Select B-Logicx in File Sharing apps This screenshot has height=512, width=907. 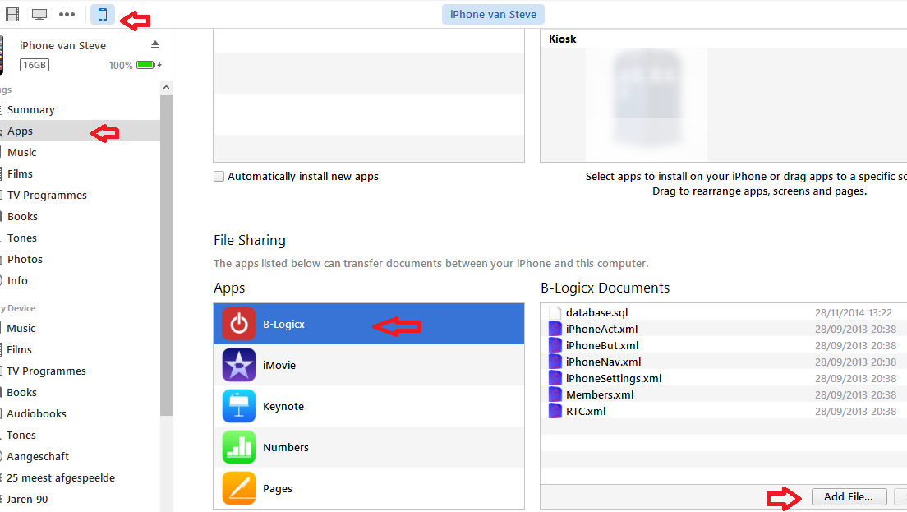point(369,324)
